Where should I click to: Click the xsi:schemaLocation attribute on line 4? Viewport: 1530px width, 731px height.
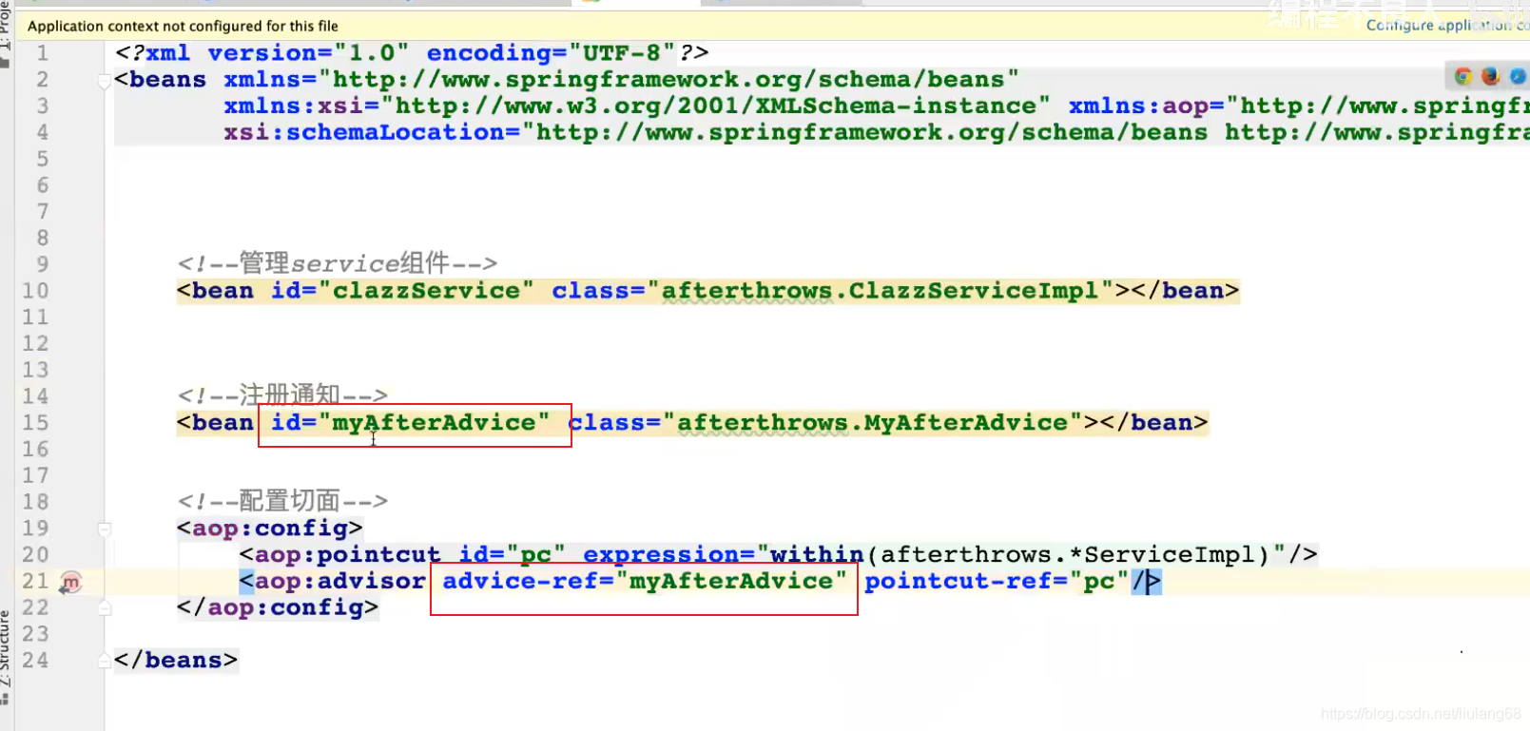pyautogui.click(x=877, y=132)
